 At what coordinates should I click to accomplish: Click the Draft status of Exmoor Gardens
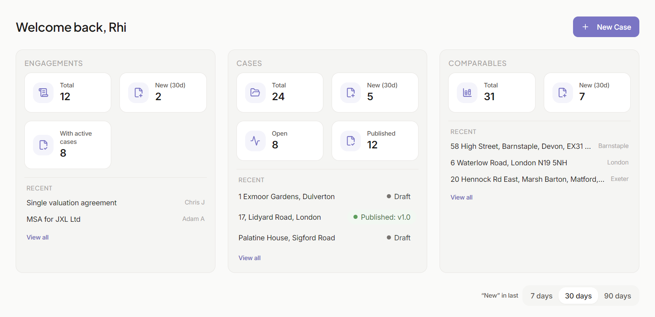click(398, 197)
